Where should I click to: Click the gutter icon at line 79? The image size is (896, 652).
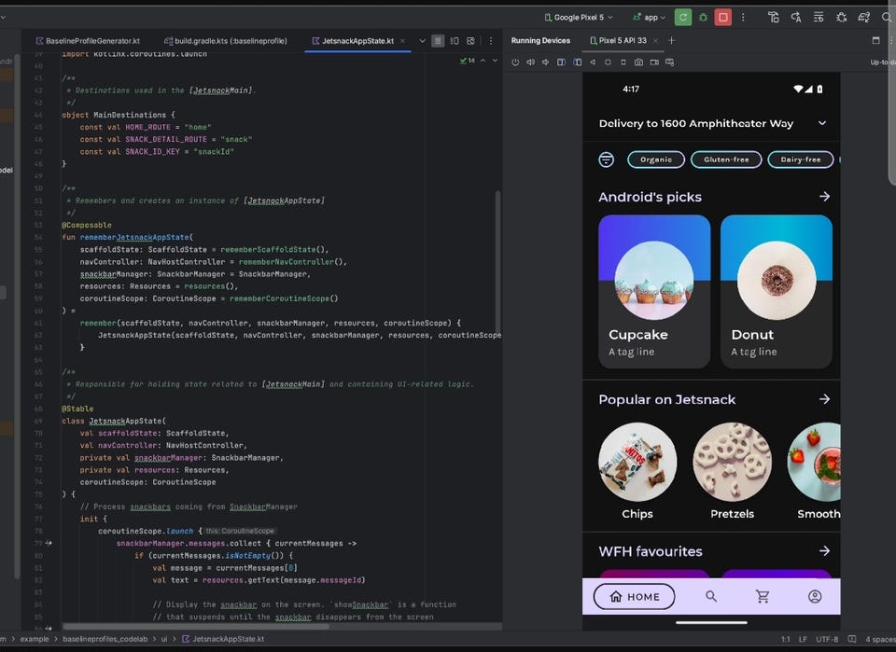(49, 543)
